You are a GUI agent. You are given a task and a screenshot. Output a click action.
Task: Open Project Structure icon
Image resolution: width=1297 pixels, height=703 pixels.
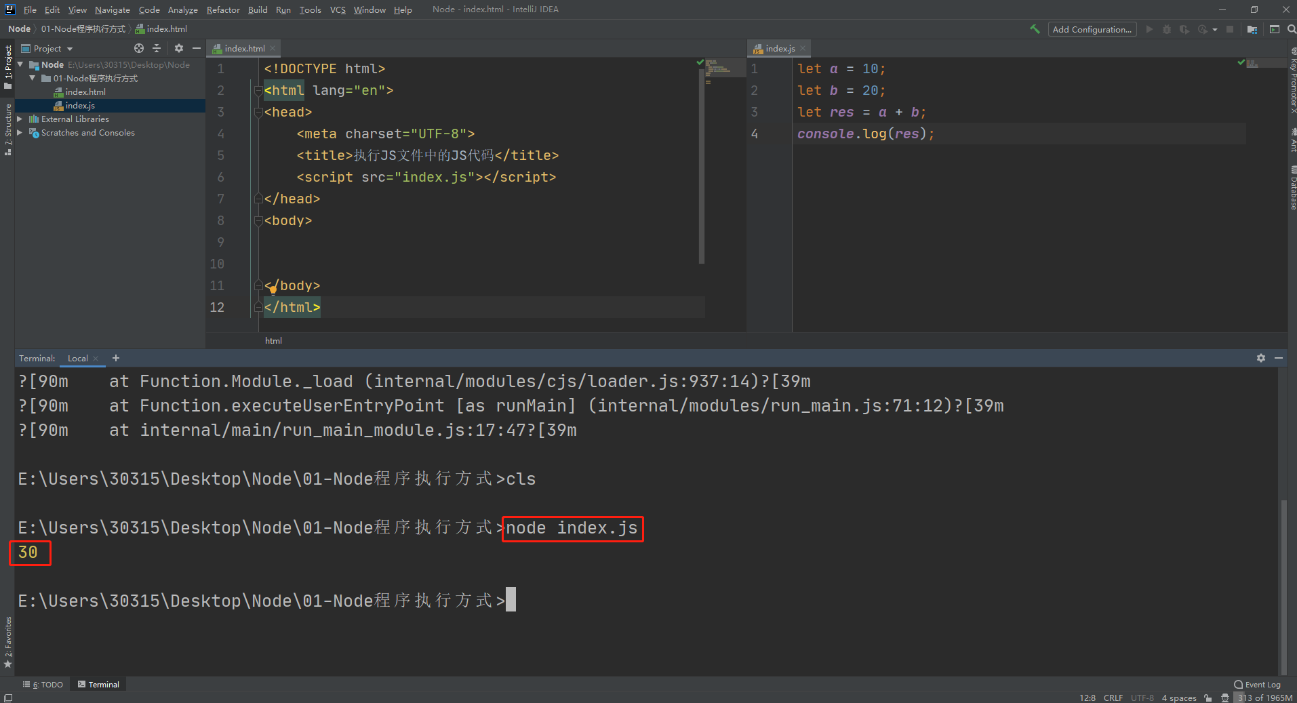click(x=1252, y=29)
